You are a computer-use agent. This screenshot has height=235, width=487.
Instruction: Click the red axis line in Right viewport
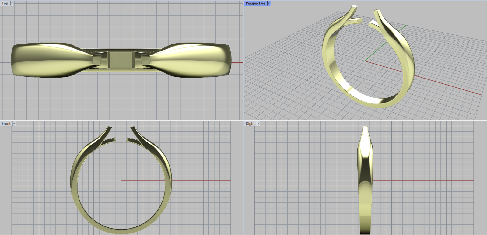426,181
